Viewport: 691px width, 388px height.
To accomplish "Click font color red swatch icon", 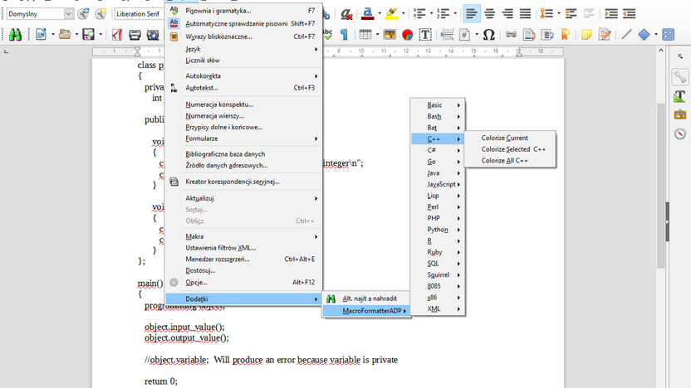I will 368,14.
